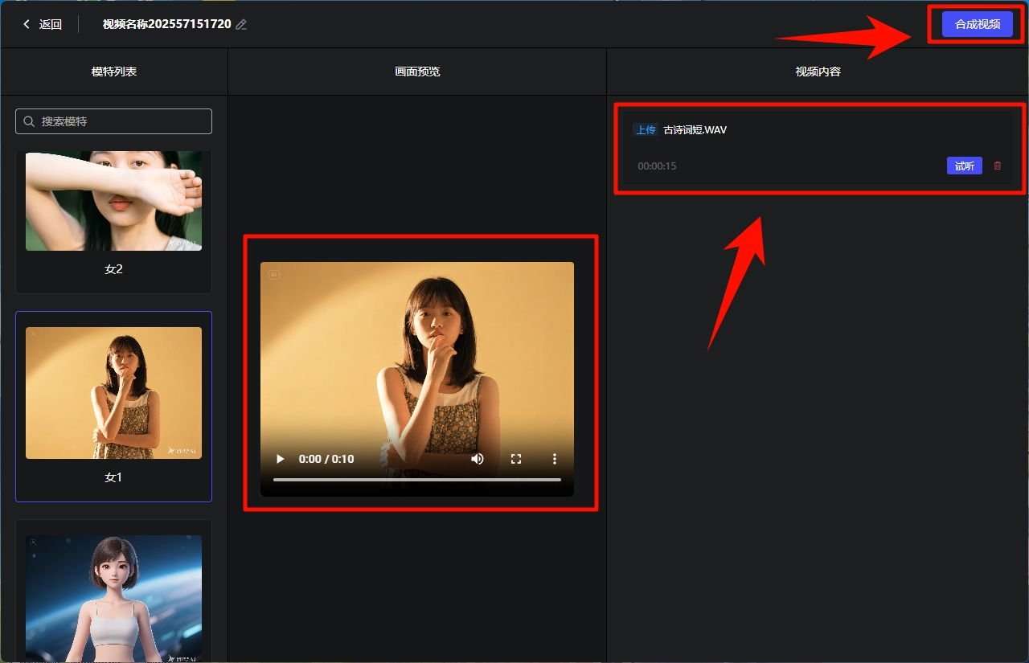Open the video's three-dot more options
Image resolution: width=1029 pixels, height=663 pixels.
(x=554, y=459)
